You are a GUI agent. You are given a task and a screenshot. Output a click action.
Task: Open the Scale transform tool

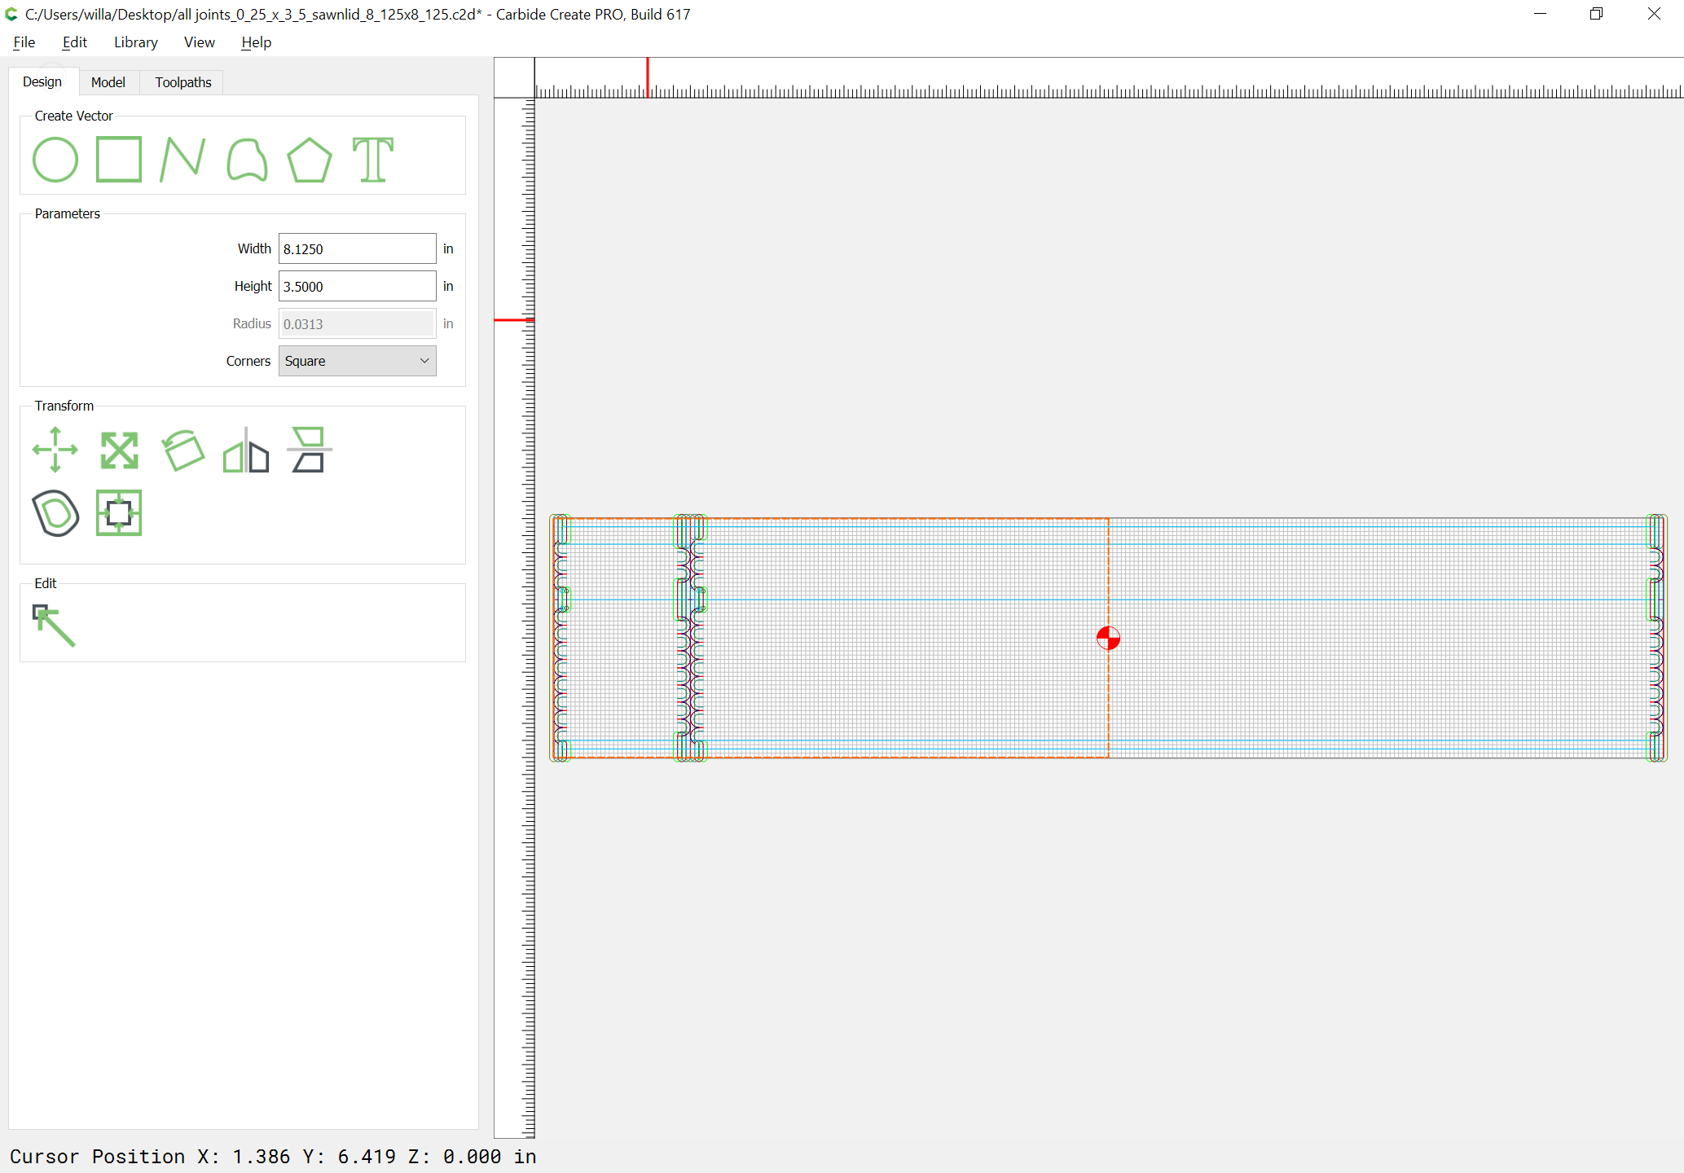(119, 450)
